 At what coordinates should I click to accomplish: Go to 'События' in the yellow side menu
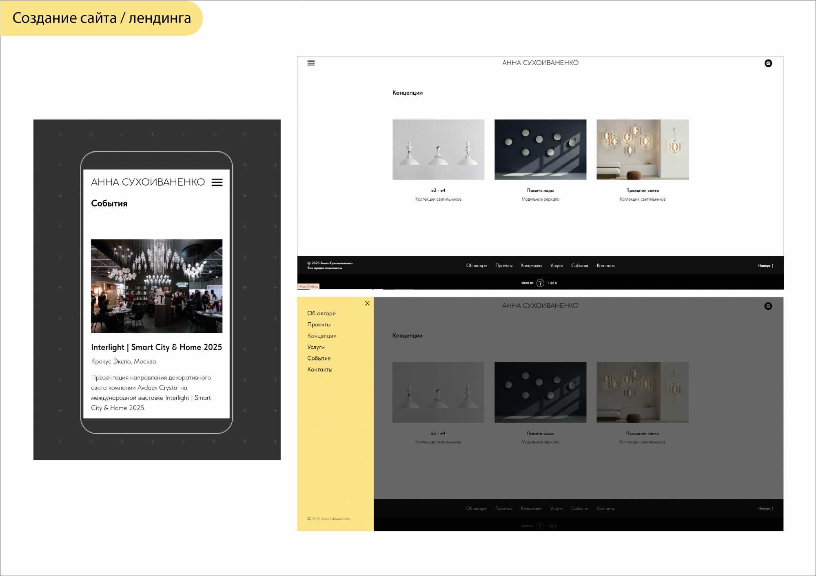click(x=319, y=358)
